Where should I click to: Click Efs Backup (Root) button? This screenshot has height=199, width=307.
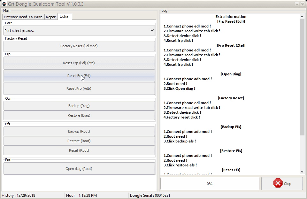coord(79,131)
